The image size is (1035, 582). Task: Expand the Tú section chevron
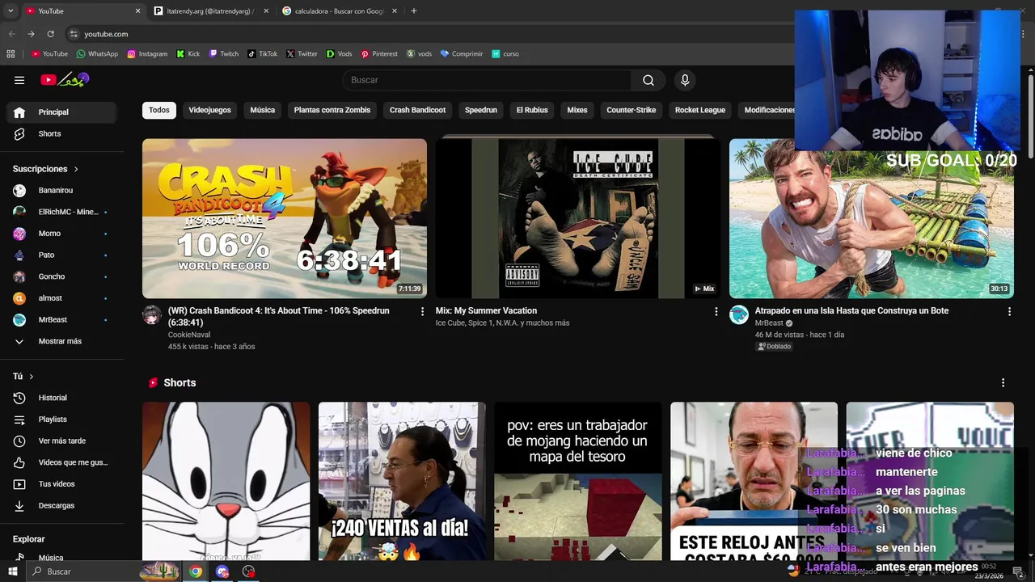[32, 377]
